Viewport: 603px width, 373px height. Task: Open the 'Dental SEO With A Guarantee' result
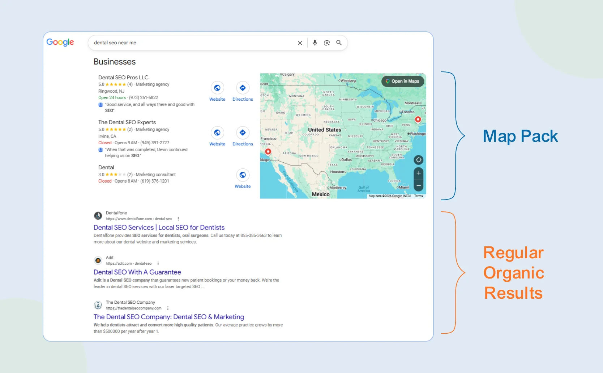click(137, 272)
